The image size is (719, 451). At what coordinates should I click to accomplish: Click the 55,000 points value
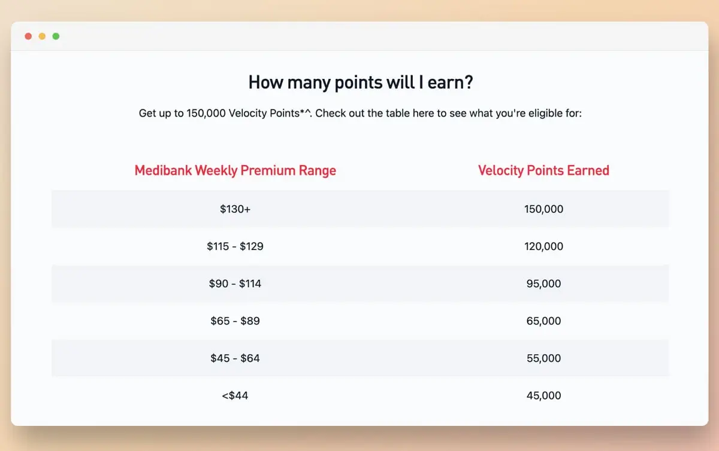tap(543, 358)
